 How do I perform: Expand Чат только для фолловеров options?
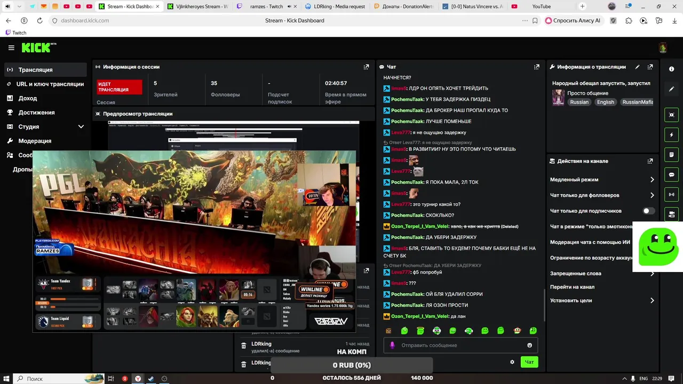[x=652, y=195]
